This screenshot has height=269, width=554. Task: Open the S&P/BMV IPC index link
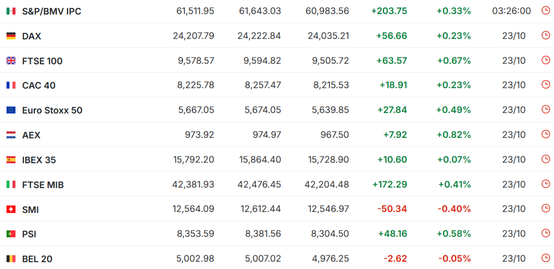point(52,11)
